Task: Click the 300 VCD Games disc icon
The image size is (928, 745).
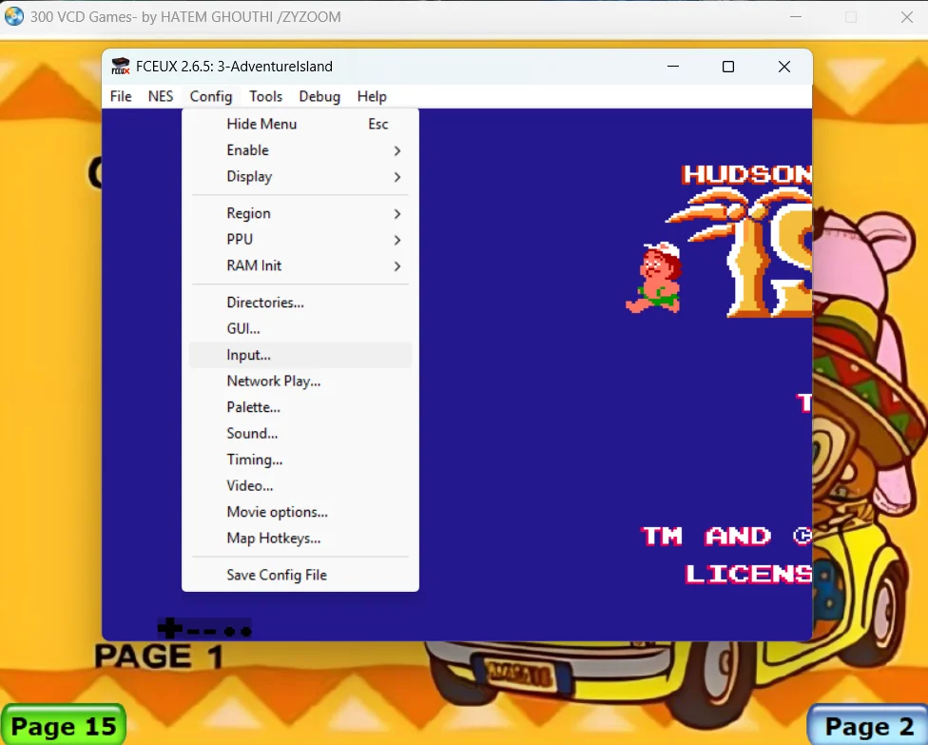Action: (13, 16)
